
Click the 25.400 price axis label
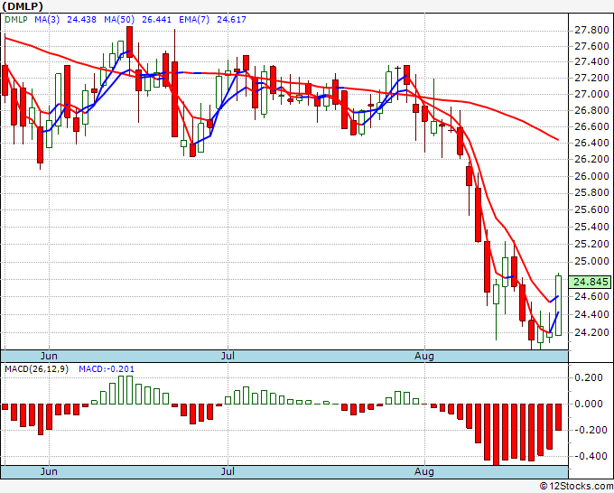click(591, 227)
